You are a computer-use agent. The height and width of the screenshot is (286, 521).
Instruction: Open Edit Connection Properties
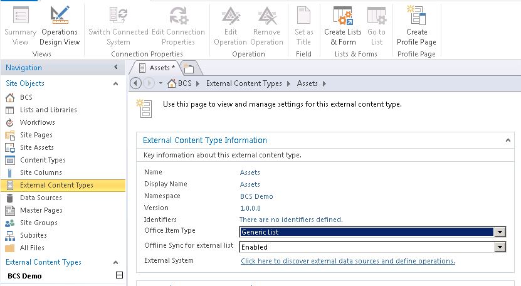tap(179, 26)
